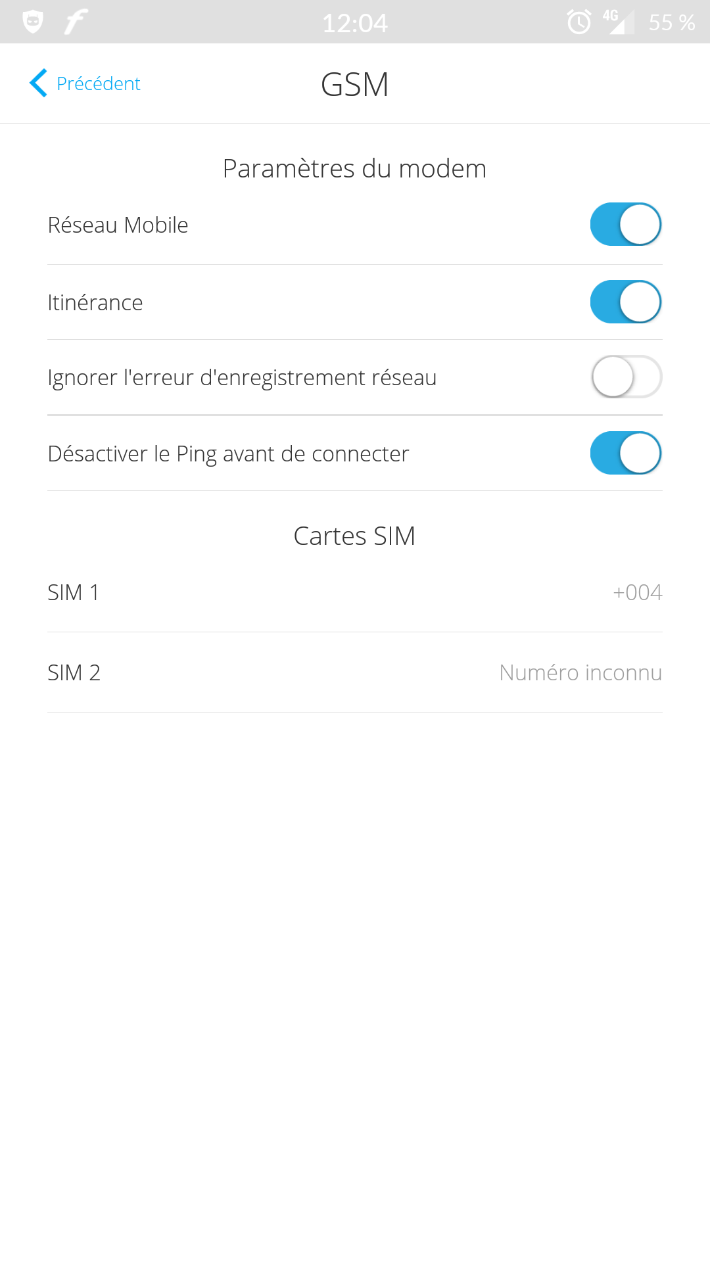The height and width of the screenshot is (1262, 710).
Task: Tap the 4G signal strength icon
Action: point(617,22)
